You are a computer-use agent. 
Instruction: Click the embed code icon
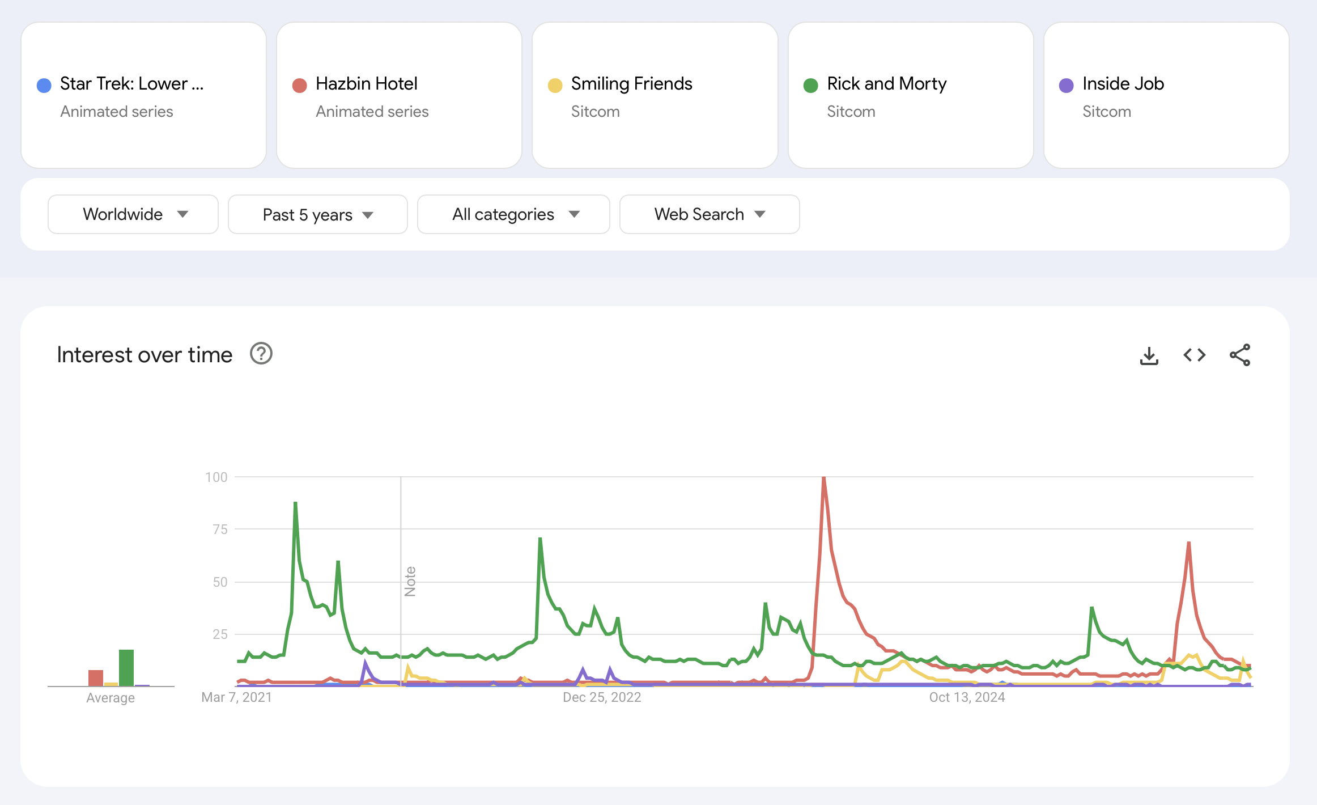pyautogui.click(x=1194, y=355)
